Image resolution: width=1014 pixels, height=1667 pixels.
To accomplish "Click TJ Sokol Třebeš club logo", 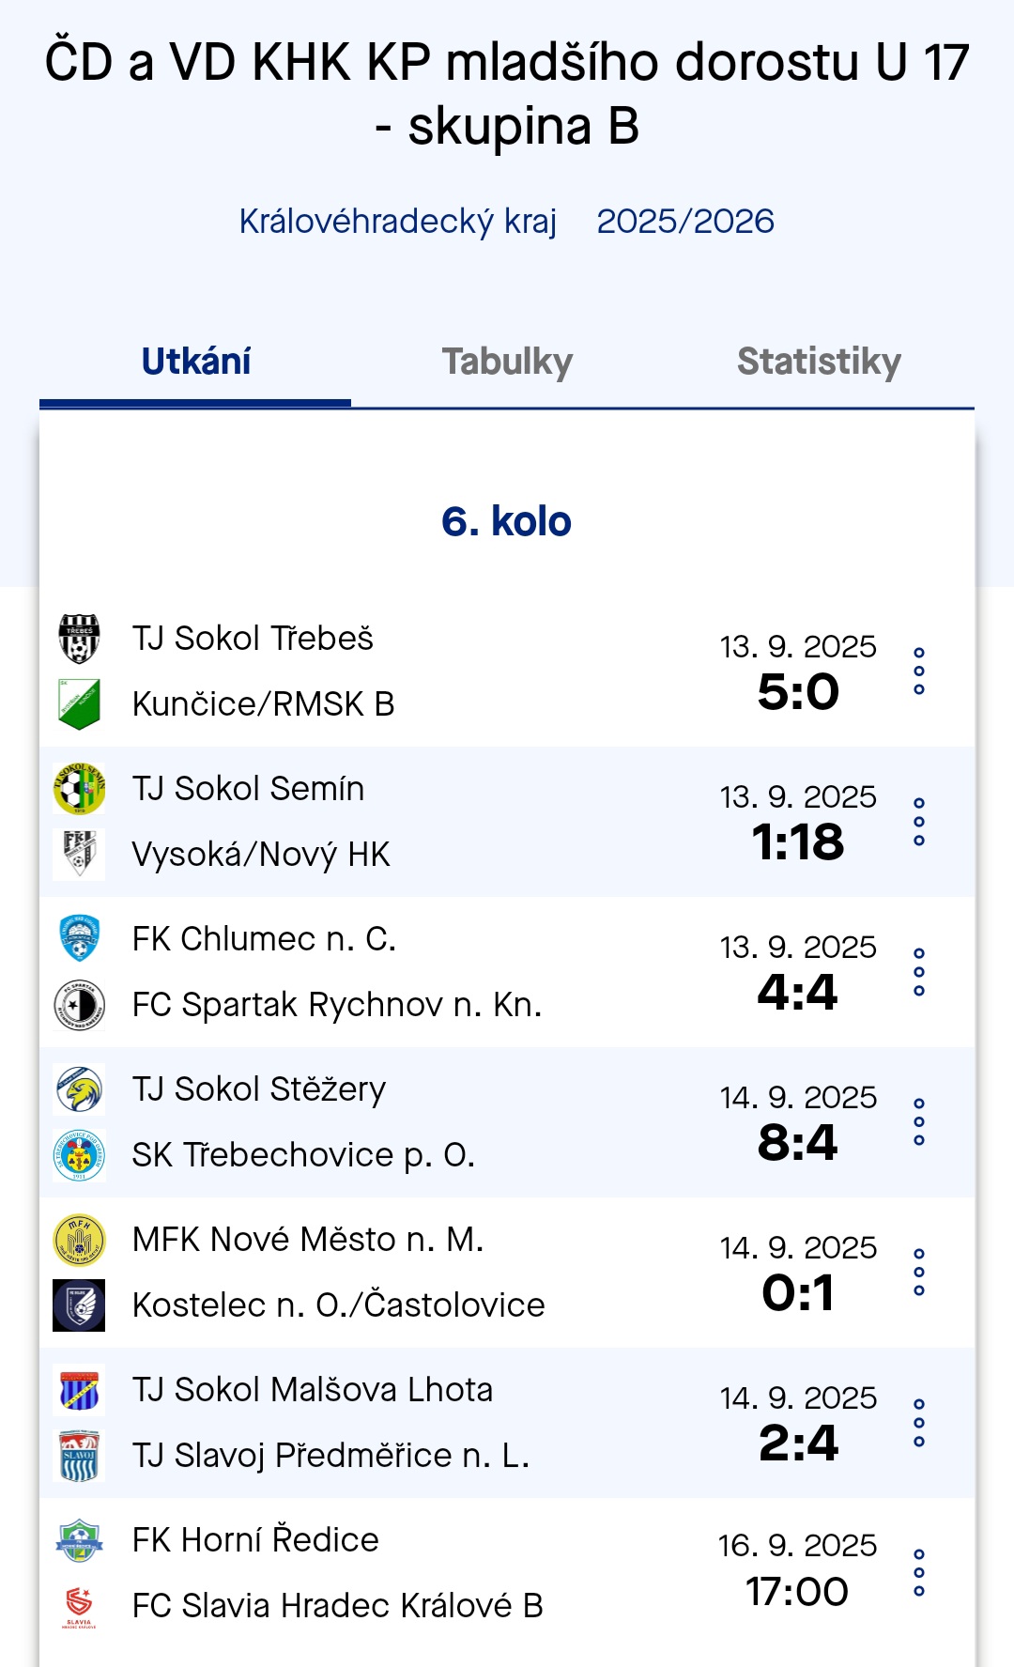I will click(79, 639).
